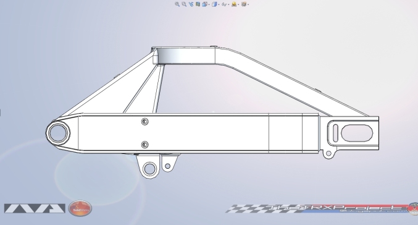Click the View Orientation cube icon
This screenshot has height=225, width=418.
coord(204,4)
